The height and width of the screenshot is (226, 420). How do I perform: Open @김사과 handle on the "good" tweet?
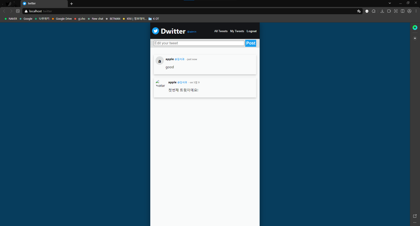pos(179,59)
